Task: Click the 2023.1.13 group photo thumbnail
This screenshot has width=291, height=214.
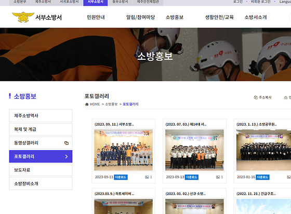Action: [x=264, y=150]
